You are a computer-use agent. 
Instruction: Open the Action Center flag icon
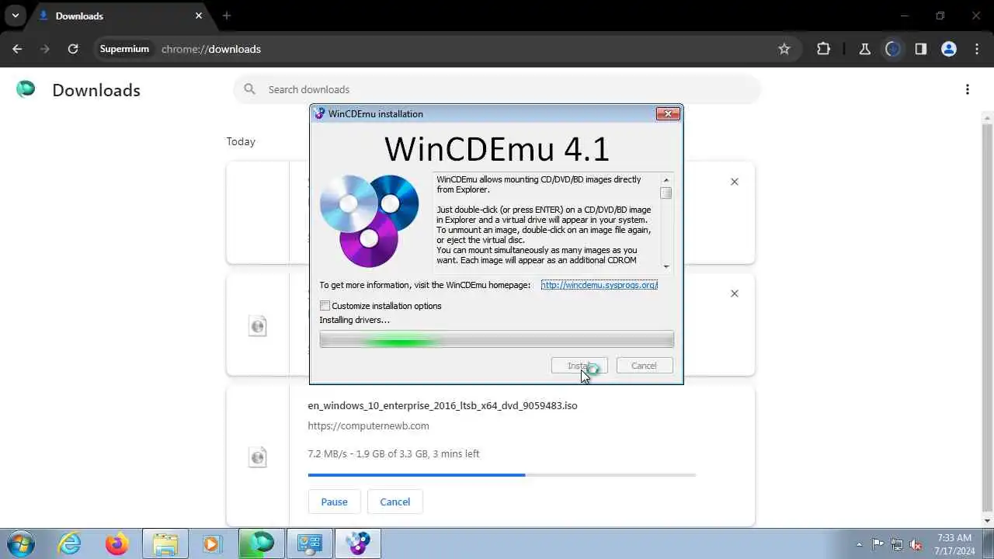[x=878, y=544]
